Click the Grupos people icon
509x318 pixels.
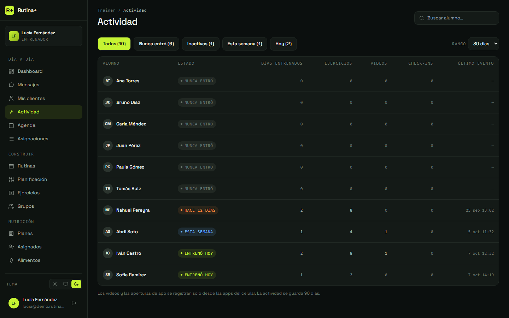click(x=11, y=206)
